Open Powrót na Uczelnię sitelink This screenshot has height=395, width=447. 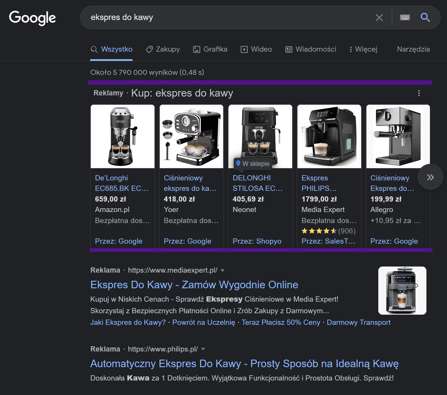203,322
